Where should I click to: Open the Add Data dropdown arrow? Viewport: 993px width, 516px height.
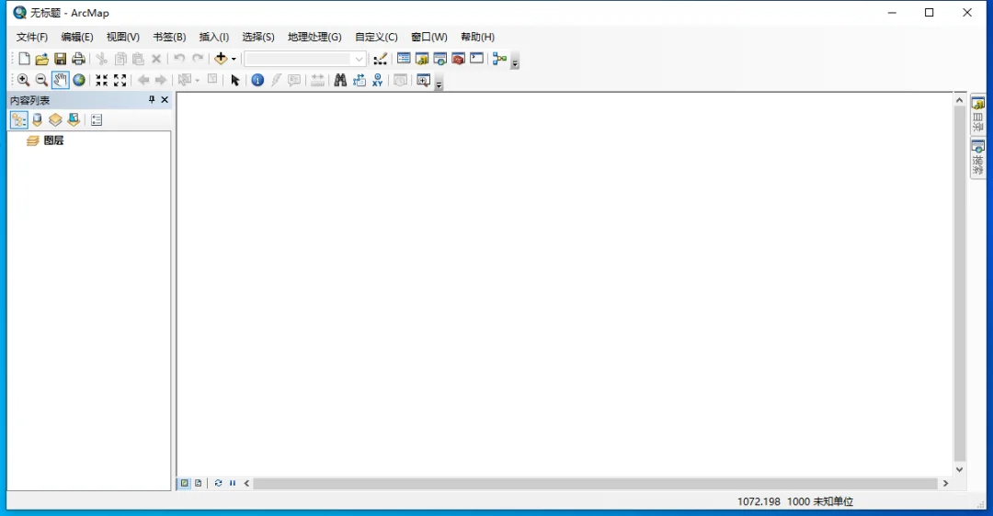pos(234,59)
